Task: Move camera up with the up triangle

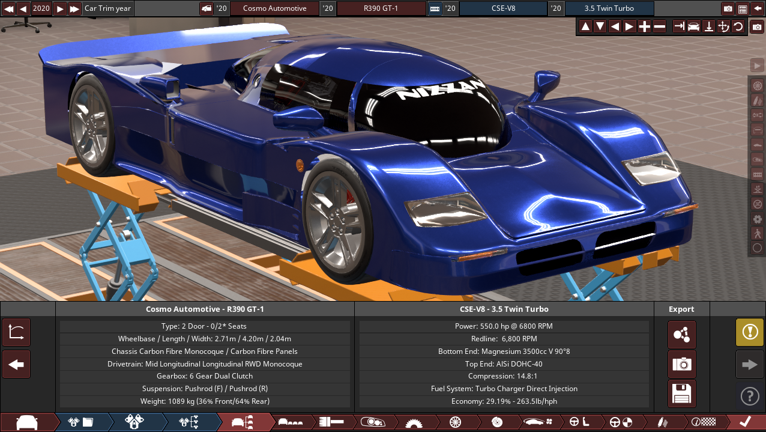Action: coord(585,26)
